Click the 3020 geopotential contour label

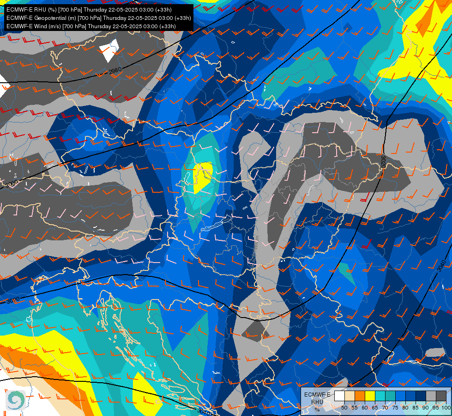[383, 162]
